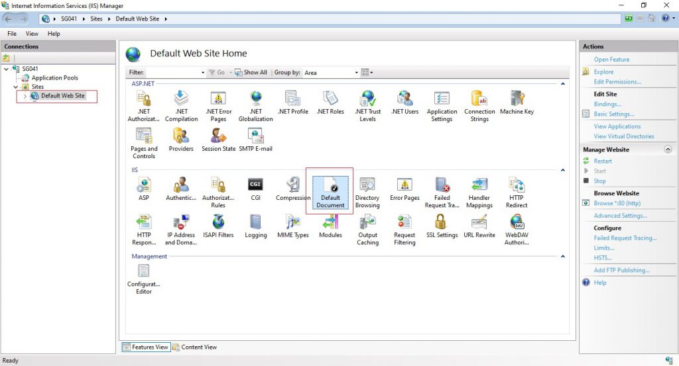The width and height of the screenshot is (679, 366).
Task: Open the IIS Error Pages feature
Action: pos(404,189)
